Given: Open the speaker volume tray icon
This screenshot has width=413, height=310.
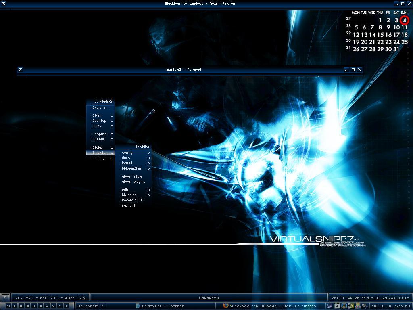Looking at the screenshot, I should [x=365, y=306].
